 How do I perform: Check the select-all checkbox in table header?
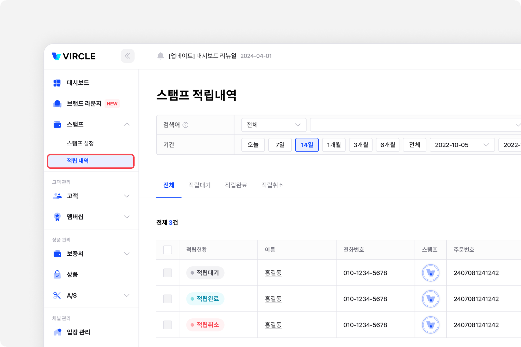168,250
